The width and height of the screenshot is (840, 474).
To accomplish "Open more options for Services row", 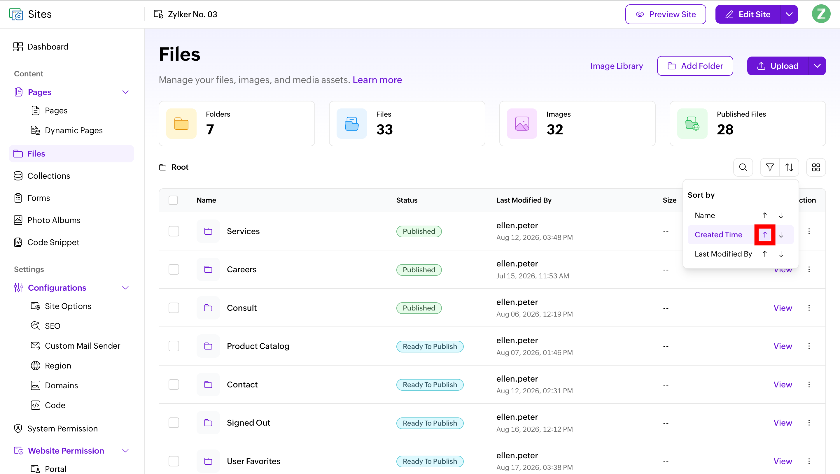I will point(809,231).
